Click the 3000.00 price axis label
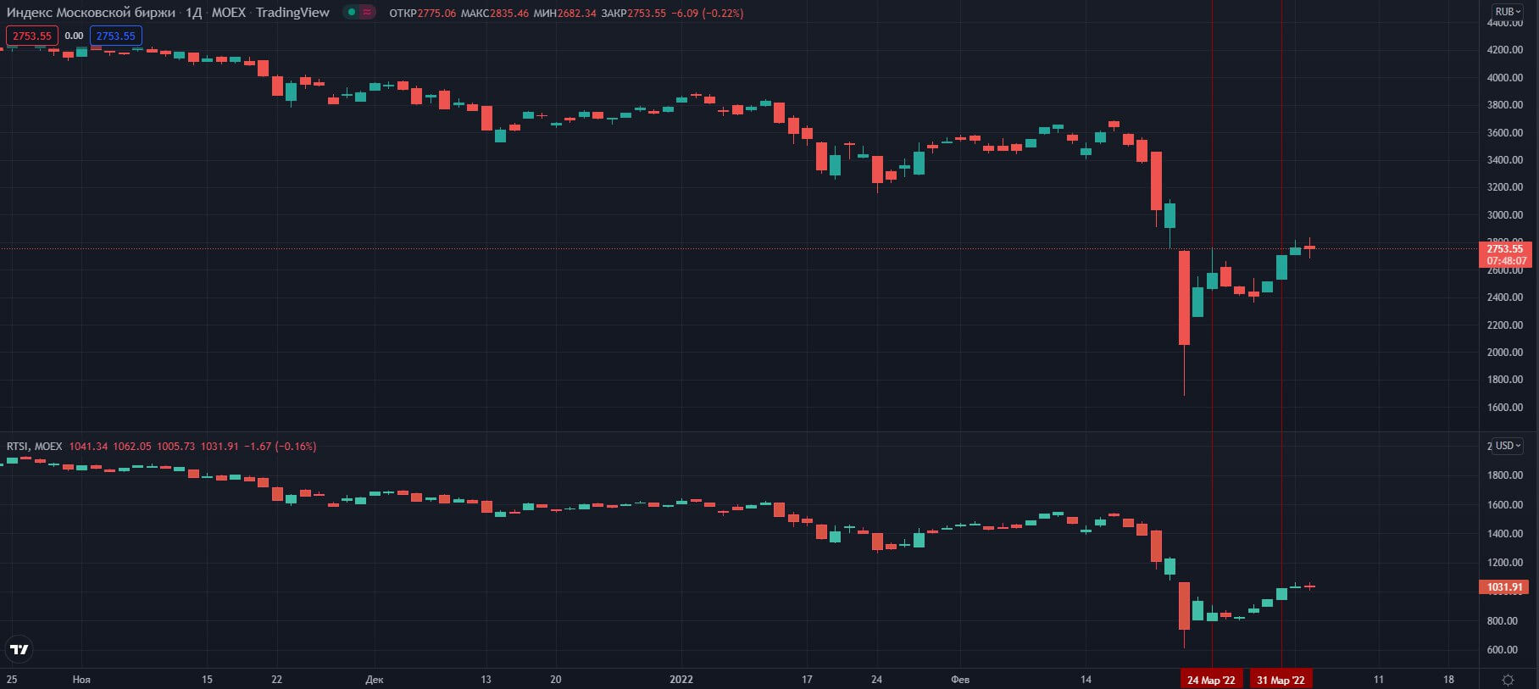 click(x=1505, y=215)
